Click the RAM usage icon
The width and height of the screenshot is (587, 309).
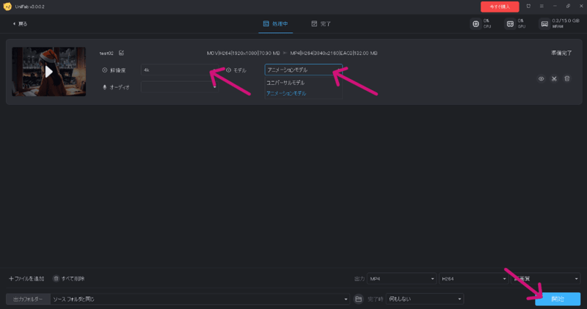tap(544, 23)
